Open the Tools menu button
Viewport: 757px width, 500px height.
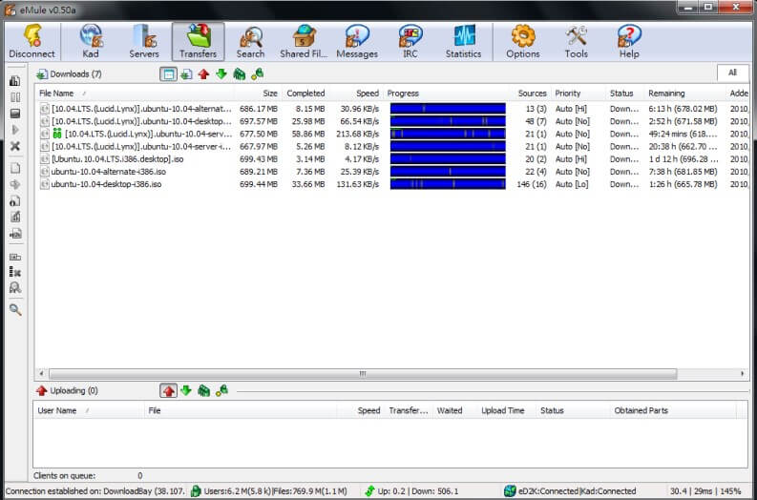(577, 41)
